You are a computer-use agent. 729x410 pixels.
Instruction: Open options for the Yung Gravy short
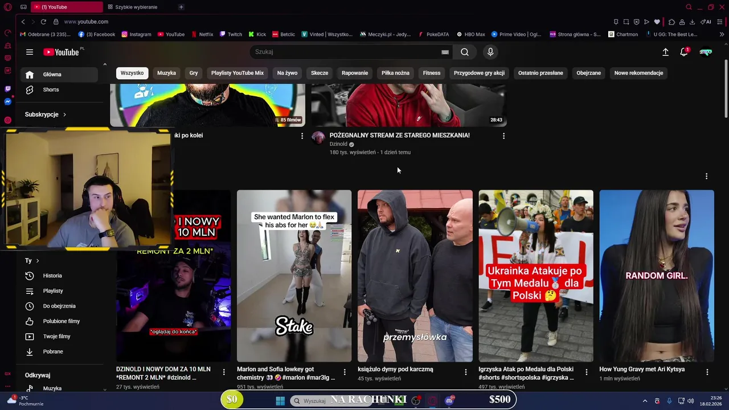point(707,372)
